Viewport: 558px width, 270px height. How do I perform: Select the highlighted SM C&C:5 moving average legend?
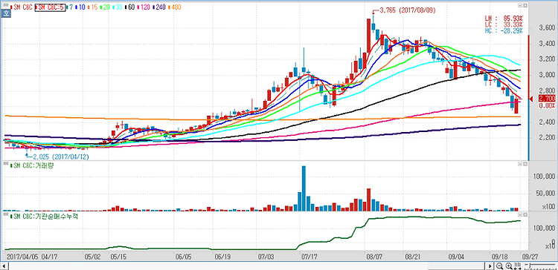pos(50,7)
